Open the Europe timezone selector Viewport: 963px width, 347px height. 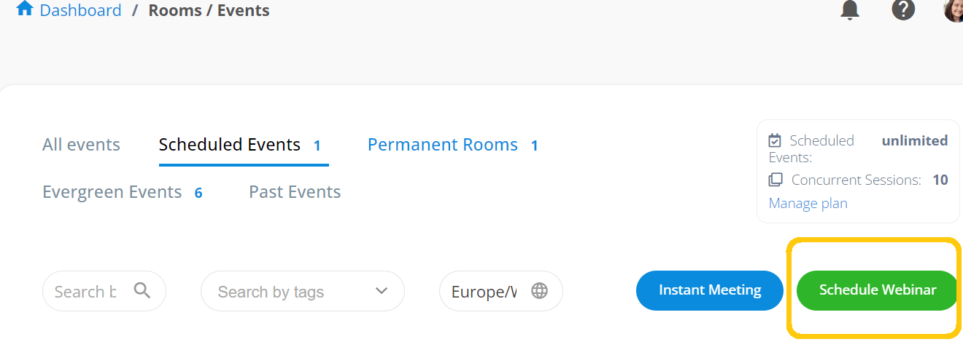[x=484, y=292]
